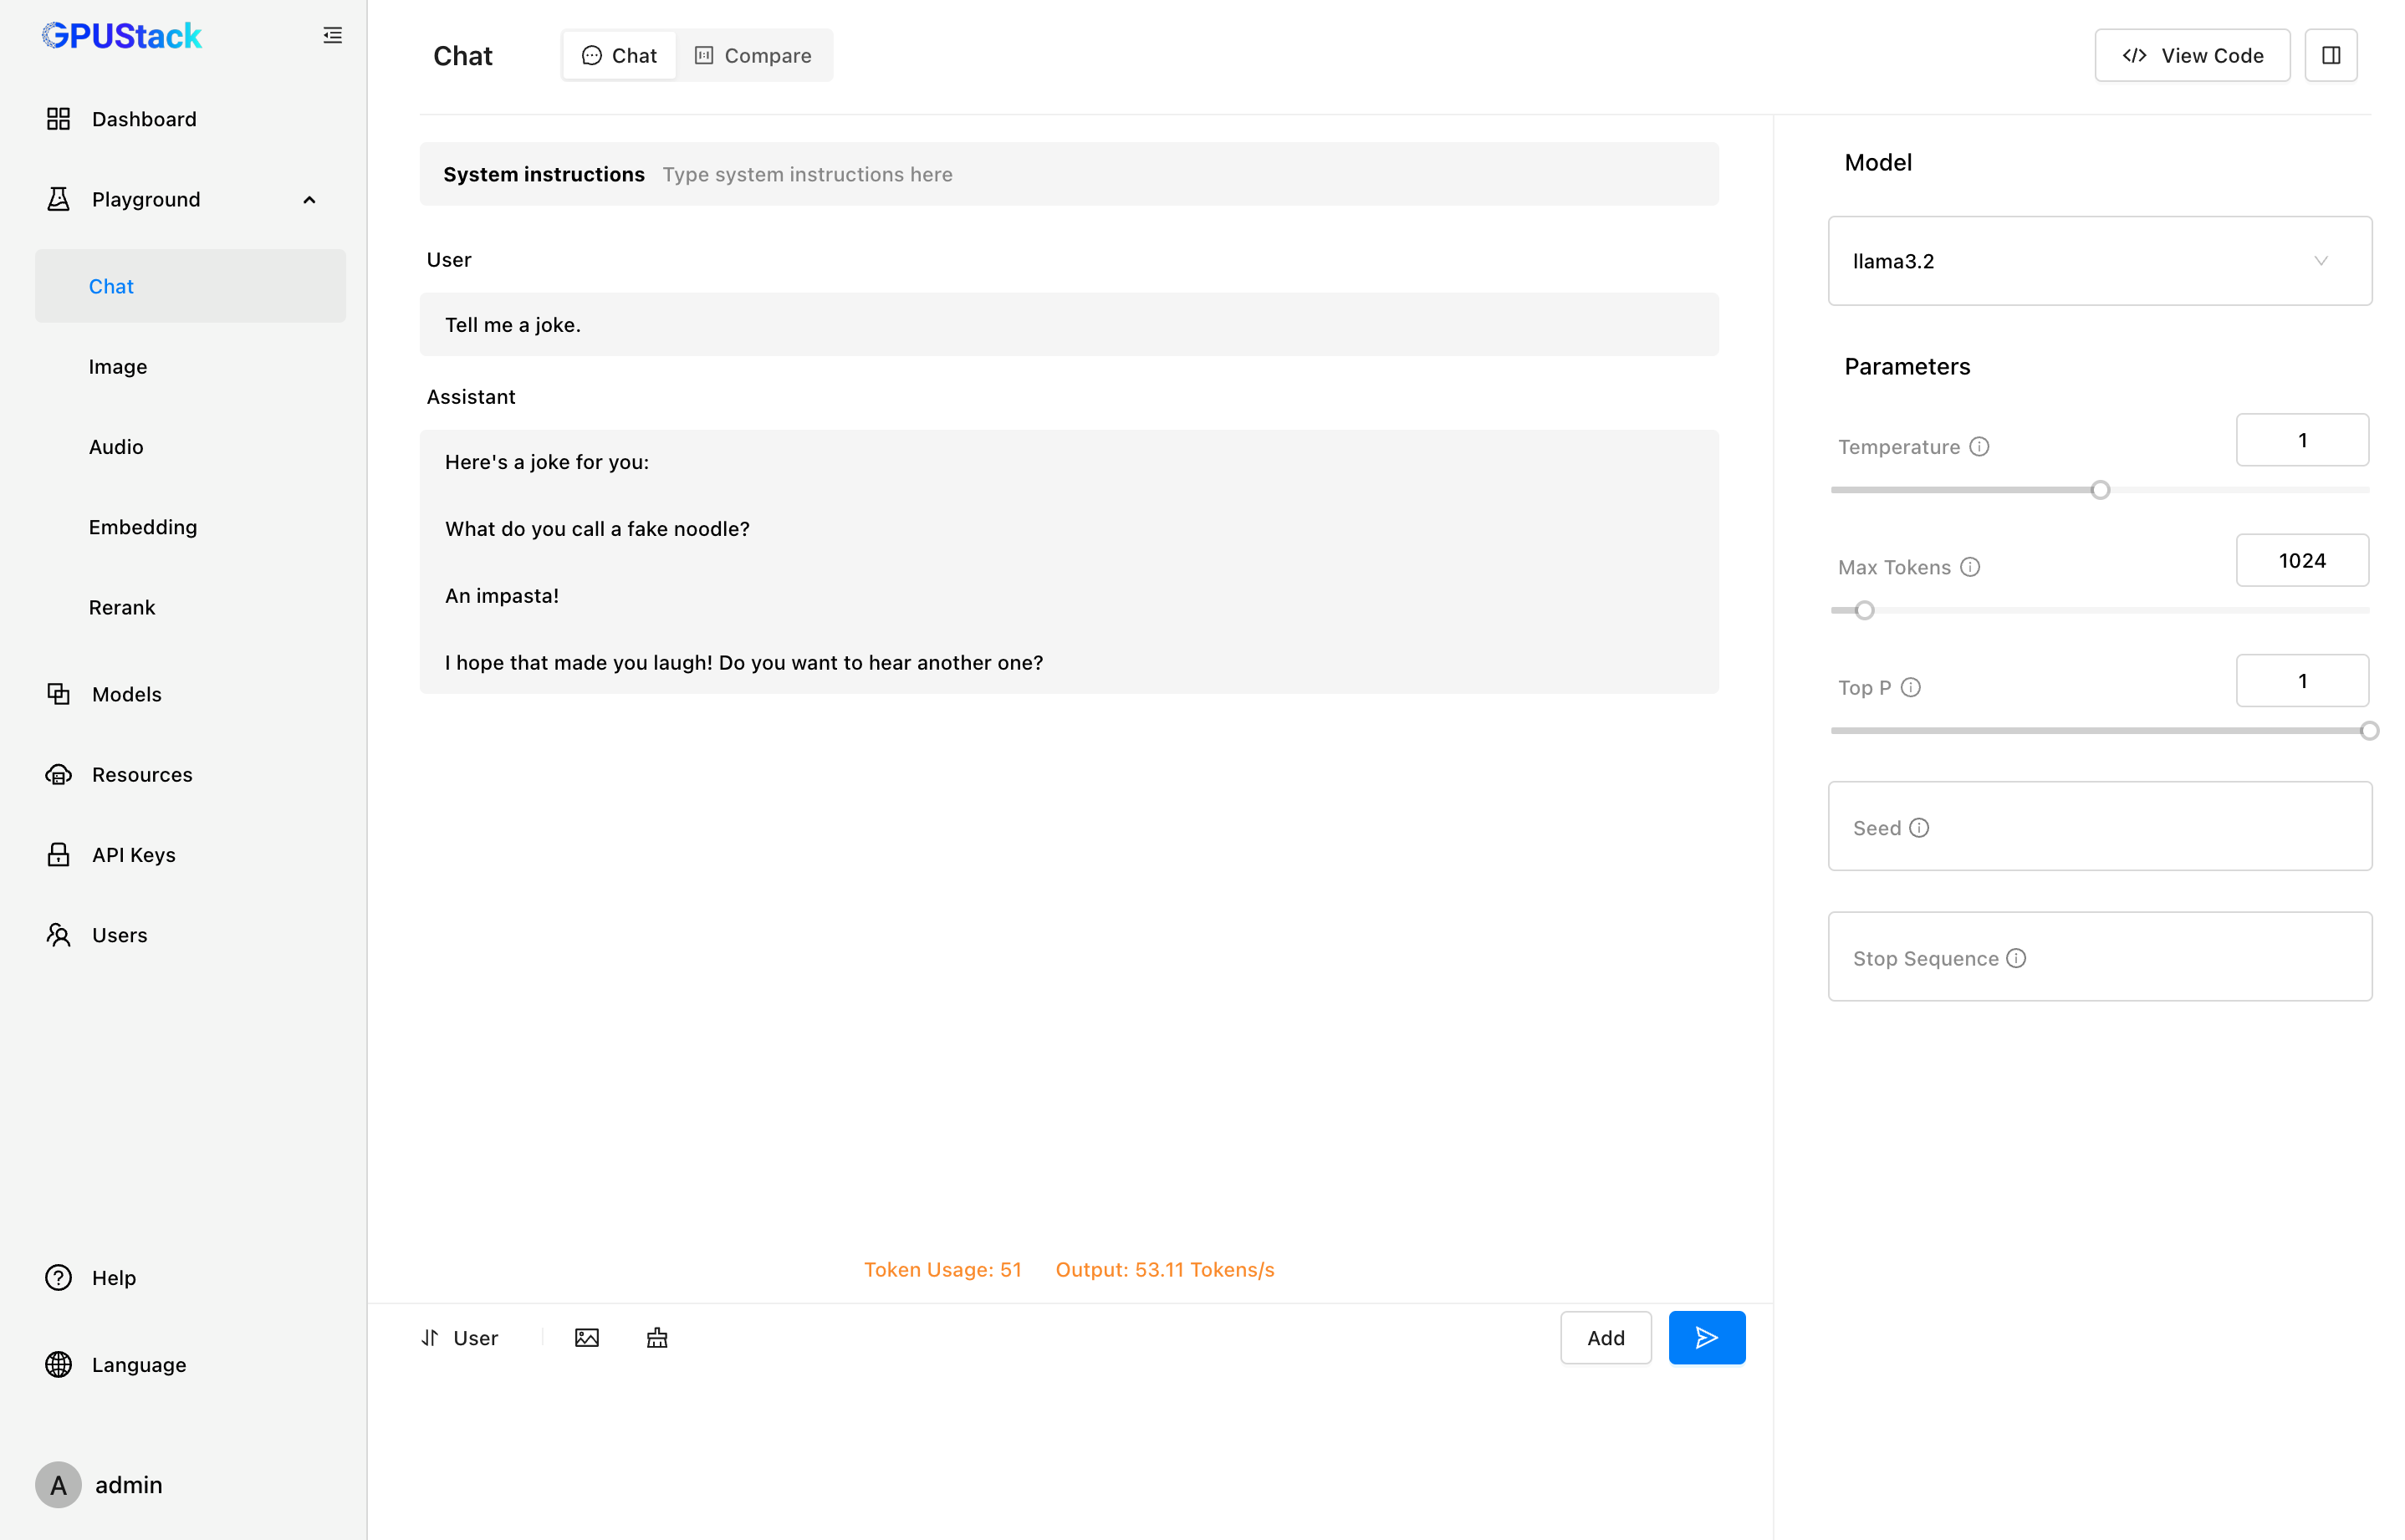Screen dimensions: 2405x1540
Task: Open the Language menu in the sidebar
Action: pyautogui.click(x=139, y=1364)
